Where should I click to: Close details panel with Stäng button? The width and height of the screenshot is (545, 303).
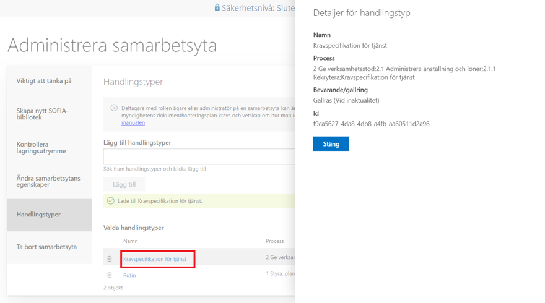[331, 144]
